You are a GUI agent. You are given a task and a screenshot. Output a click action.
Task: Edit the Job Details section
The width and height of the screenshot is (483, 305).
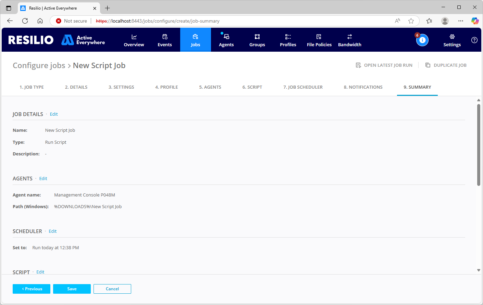tap(54, 114)
